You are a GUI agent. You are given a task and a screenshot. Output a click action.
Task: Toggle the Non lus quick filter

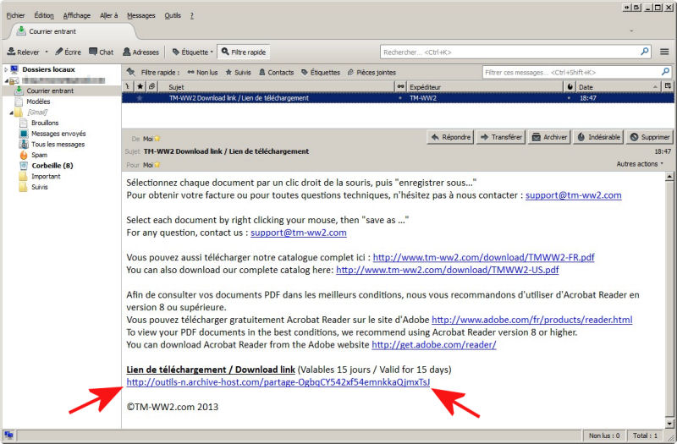coord(202,73)
